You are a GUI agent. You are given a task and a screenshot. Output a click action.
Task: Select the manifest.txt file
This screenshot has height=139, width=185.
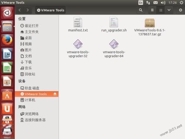click(x=78, y=24)
